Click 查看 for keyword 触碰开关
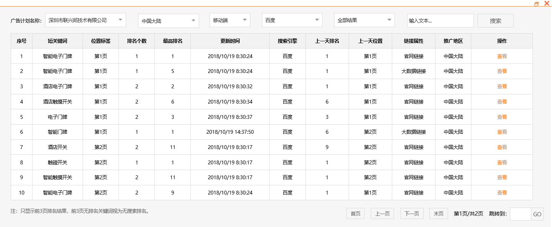 (x=502, y=162)
